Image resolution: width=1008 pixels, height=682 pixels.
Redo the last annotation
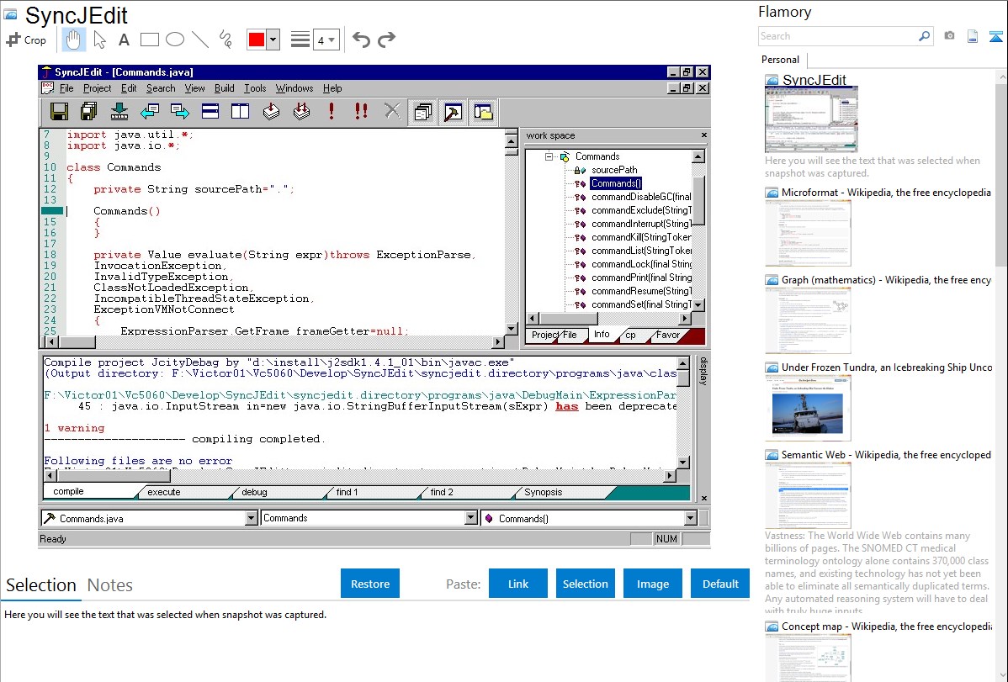click(x=386, y=40)
